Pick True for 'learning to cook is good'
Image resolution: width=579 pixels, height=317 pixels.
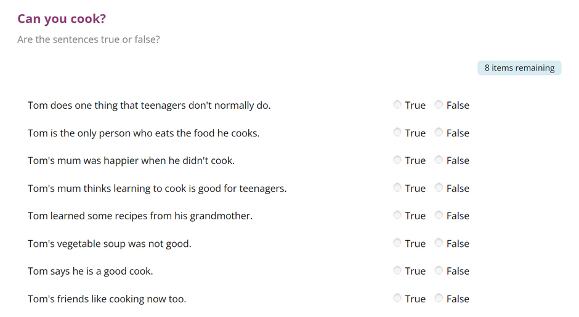[x=397, y=188]
